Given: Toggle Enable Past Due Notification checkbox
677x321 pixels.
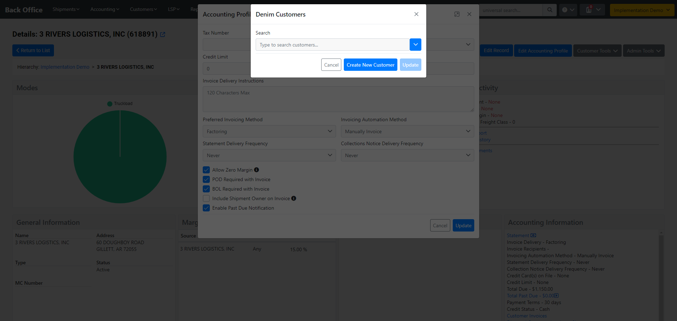Looking at the screenshot, I should click(x=206, y=208).
